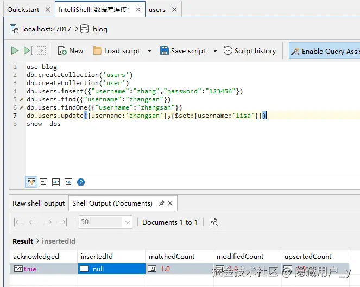Select acknowledged true cell
The width and height of the screenshot is (360, 287).
pyautogui.click(x=43, y=269)
